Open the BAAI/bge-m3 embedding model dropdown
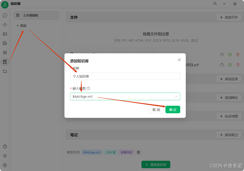Screen dimensions: 244x171 (x=125, y=96)
